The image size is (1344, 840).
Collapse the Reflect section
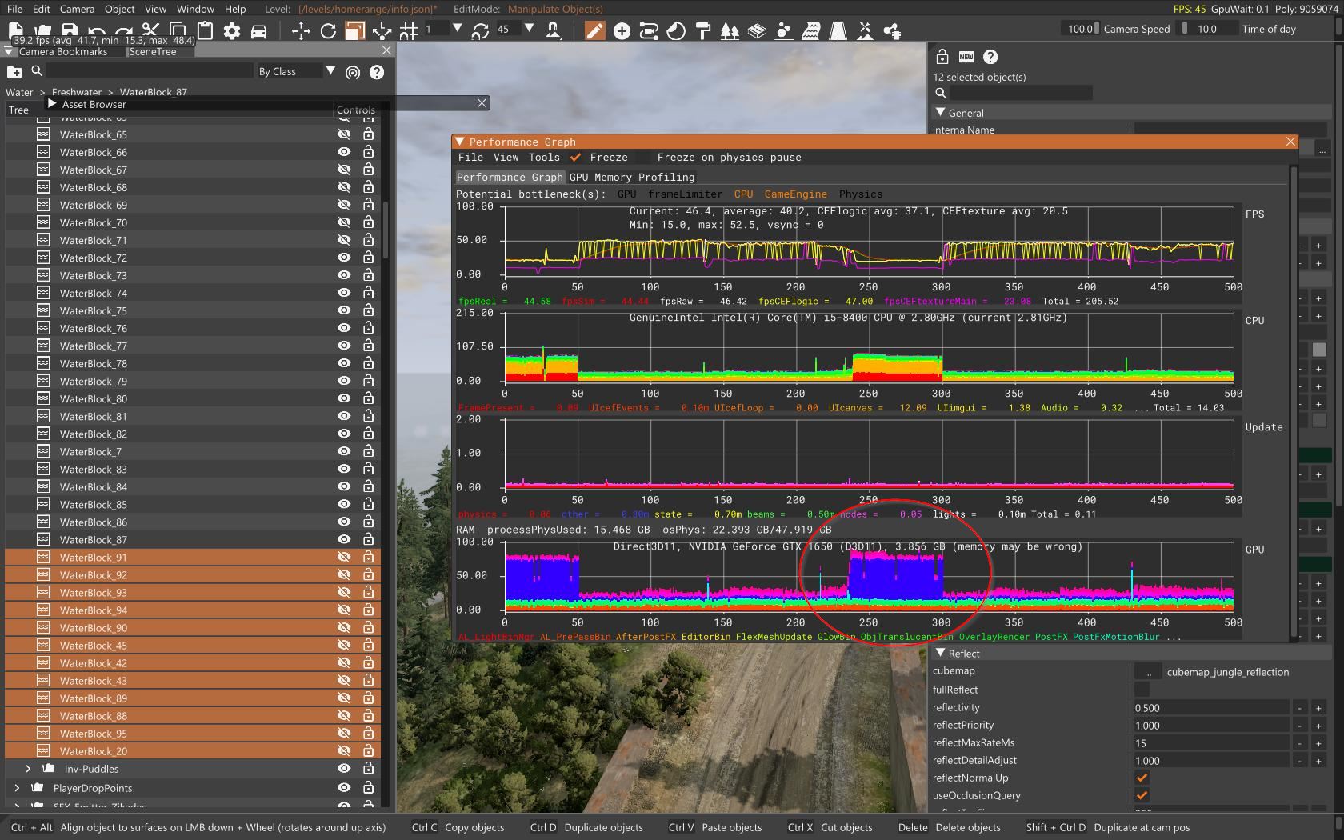[941, 654]
